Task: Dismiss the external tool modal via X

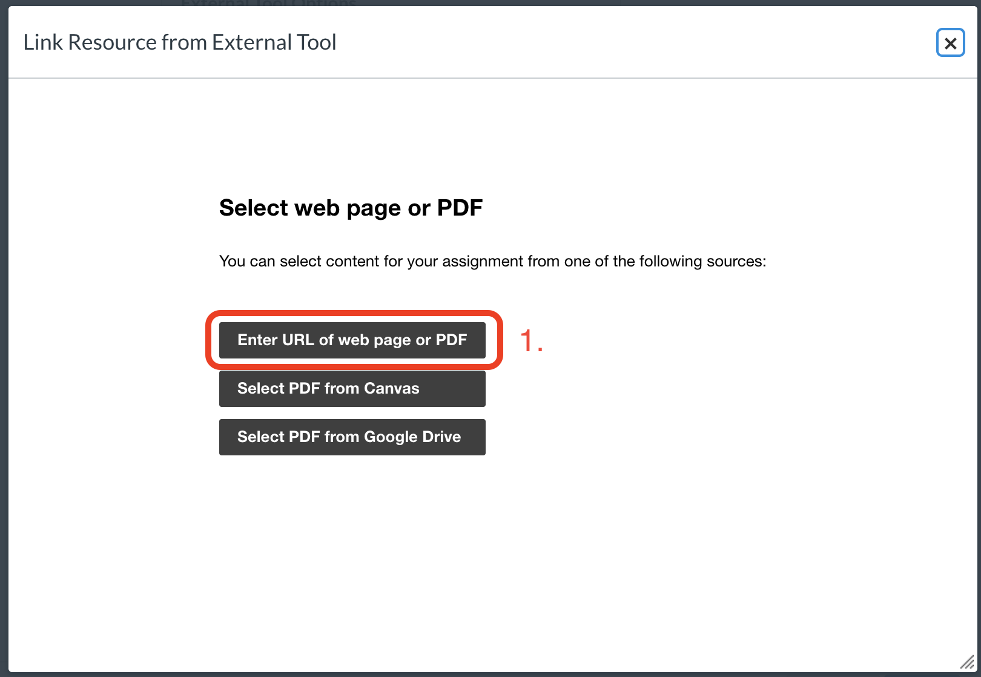Action: [950, 43]
